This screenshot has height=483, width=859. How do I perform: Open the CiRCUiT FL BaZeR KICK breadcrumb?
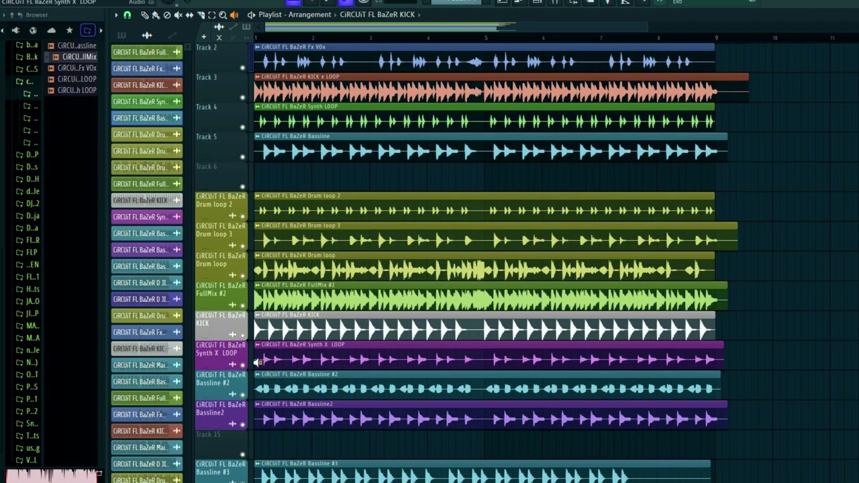(377, 15)
